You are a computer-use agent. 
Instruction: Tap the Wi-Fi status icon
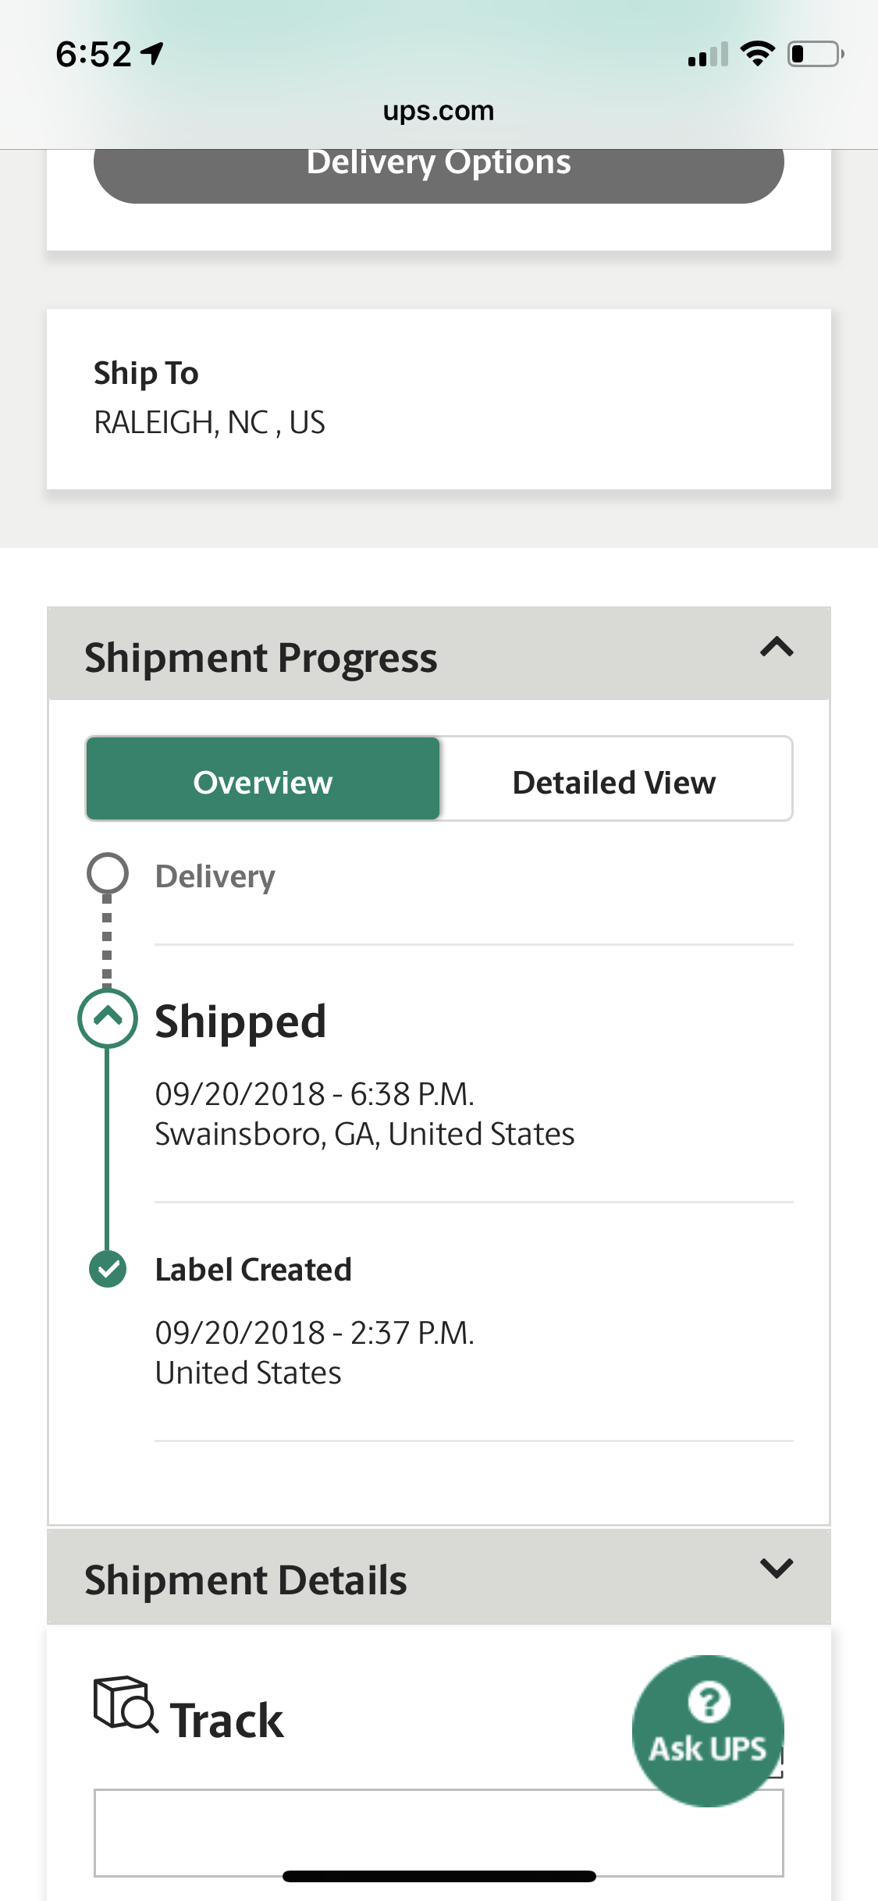point(756,54)
